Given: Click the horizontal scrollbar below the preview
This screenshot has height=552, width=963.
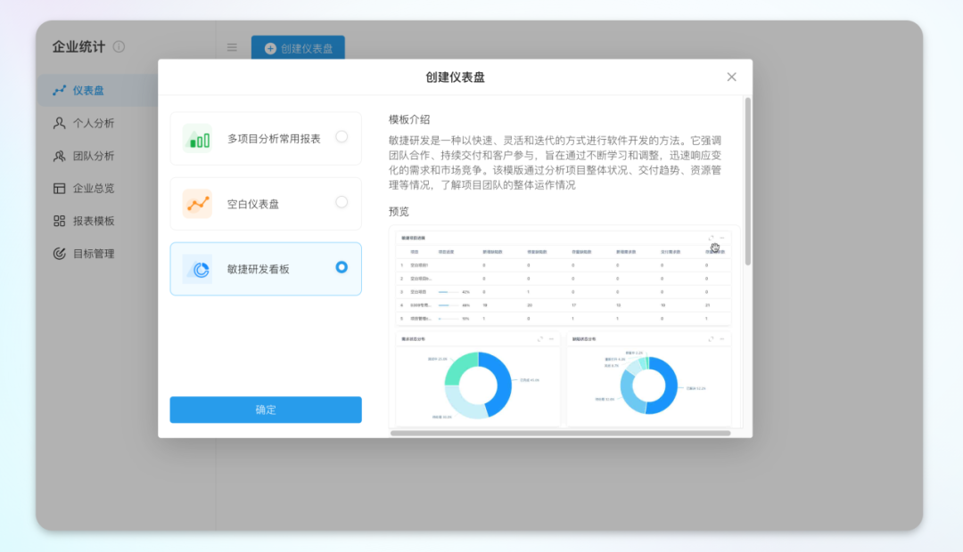Looking at the screenshot, I should [560, 433].
